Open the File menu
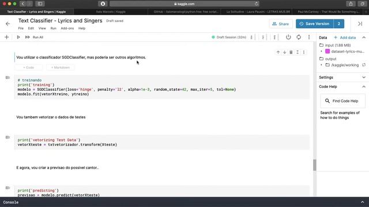Viewport: 369px width, 207px height. (21, 28)
